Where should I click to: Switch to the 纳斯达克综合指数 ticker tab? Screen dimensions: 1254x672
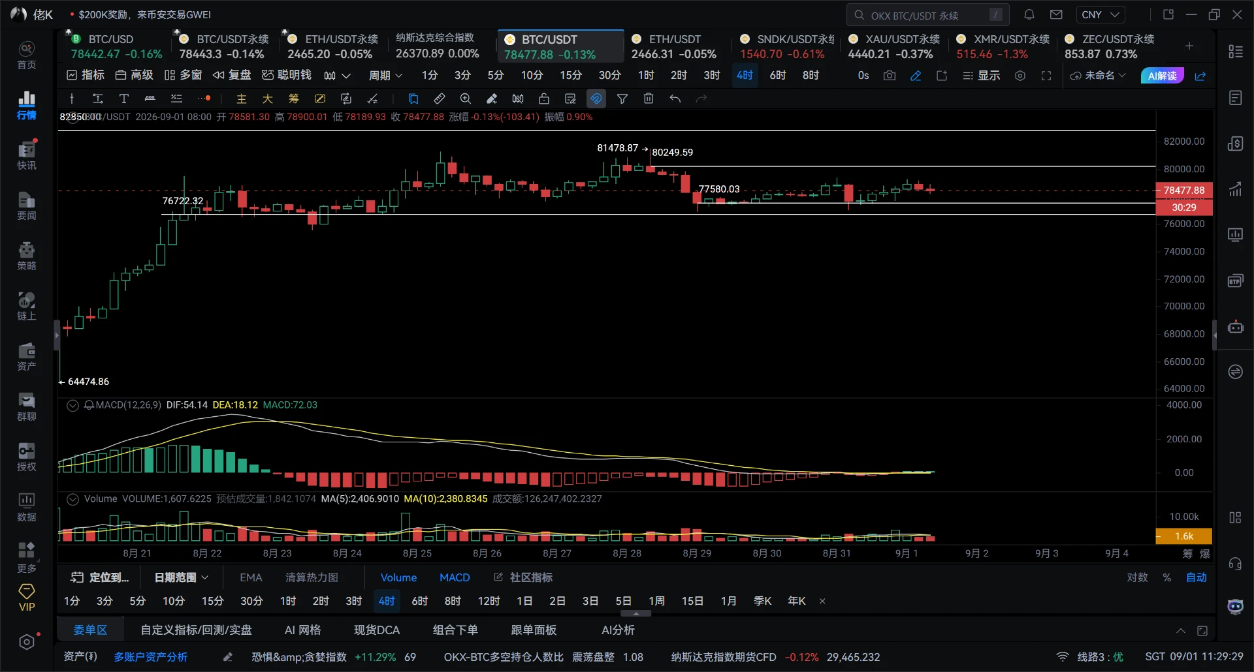pyautogui.click(x=438, y=46)
